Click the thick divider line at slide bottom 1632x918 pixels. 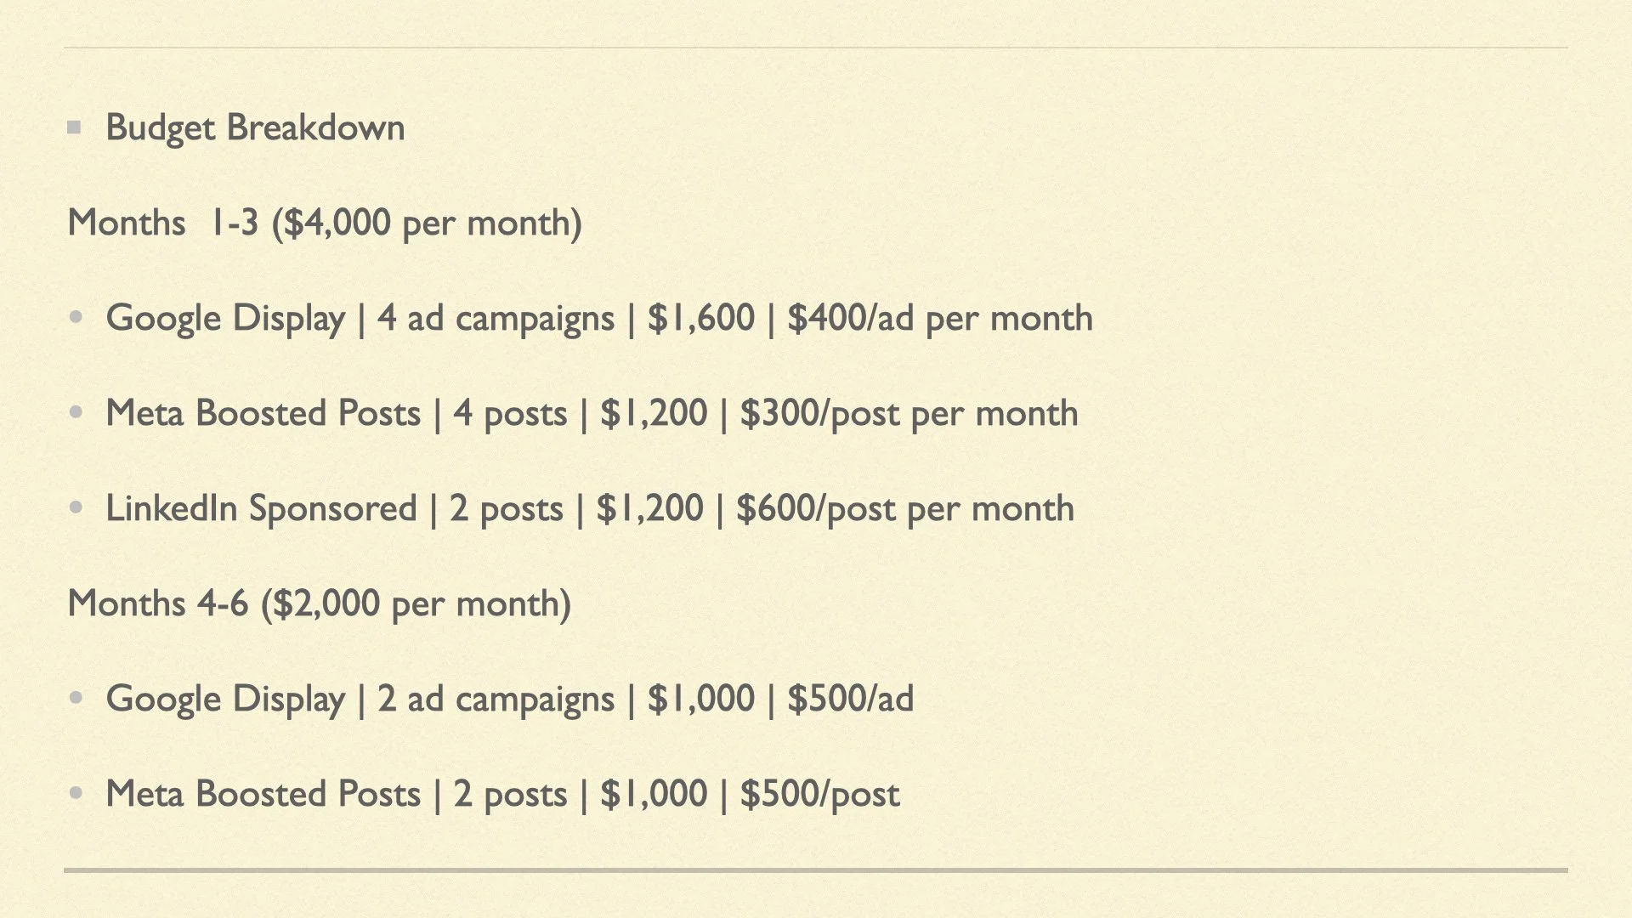pos(816,870)
